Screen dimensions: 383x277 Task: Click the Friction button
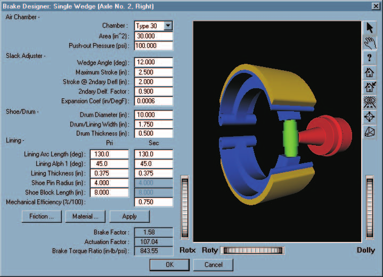point(42,216)
